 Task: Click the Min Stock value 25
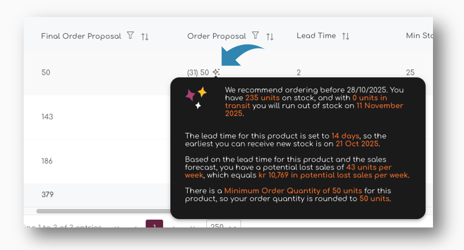pos(410,73)
